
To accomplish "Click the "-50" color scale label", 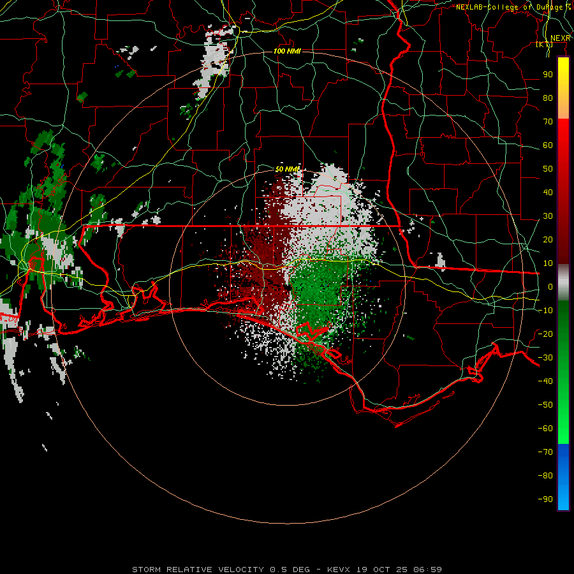I will 545,405.
